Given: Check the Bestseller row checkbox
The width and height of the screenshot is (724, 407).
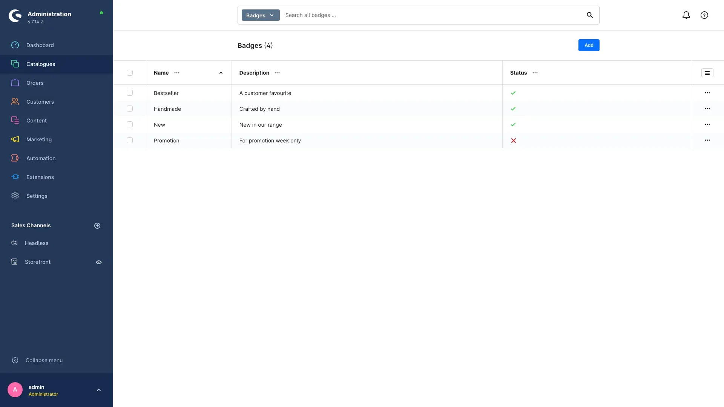Looking at the screenshot, I should [130, 93].
